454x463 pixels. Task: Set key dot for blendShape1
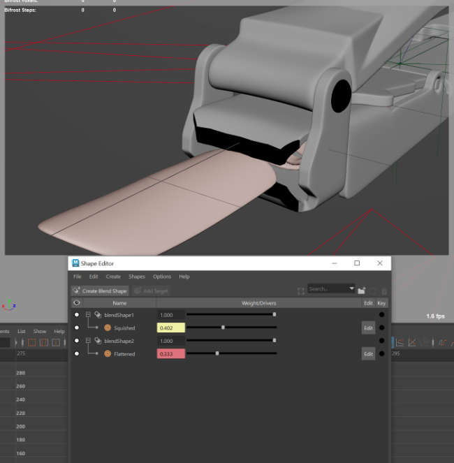pyautogui.click(x=381, y=315)
